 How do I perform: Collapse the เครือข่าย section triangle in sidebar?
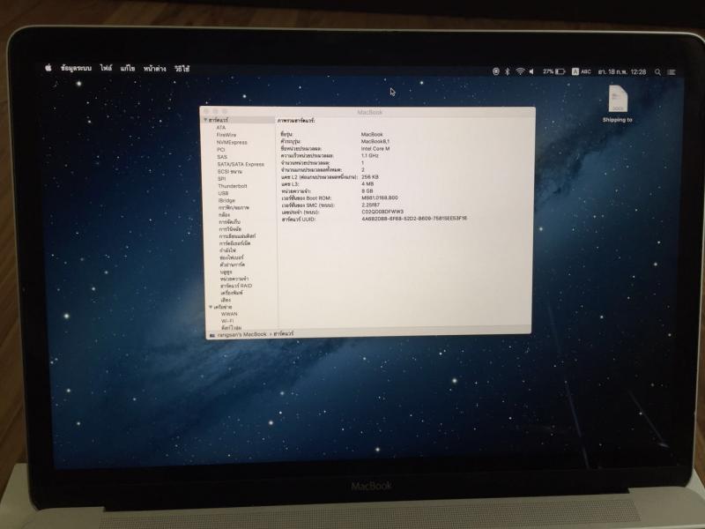coord(211,307)
